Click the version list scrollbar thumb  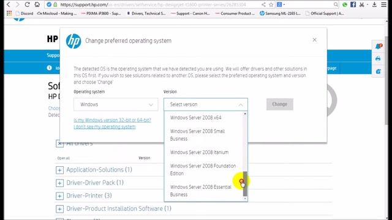pyautogui.click(x=245, y=183)
